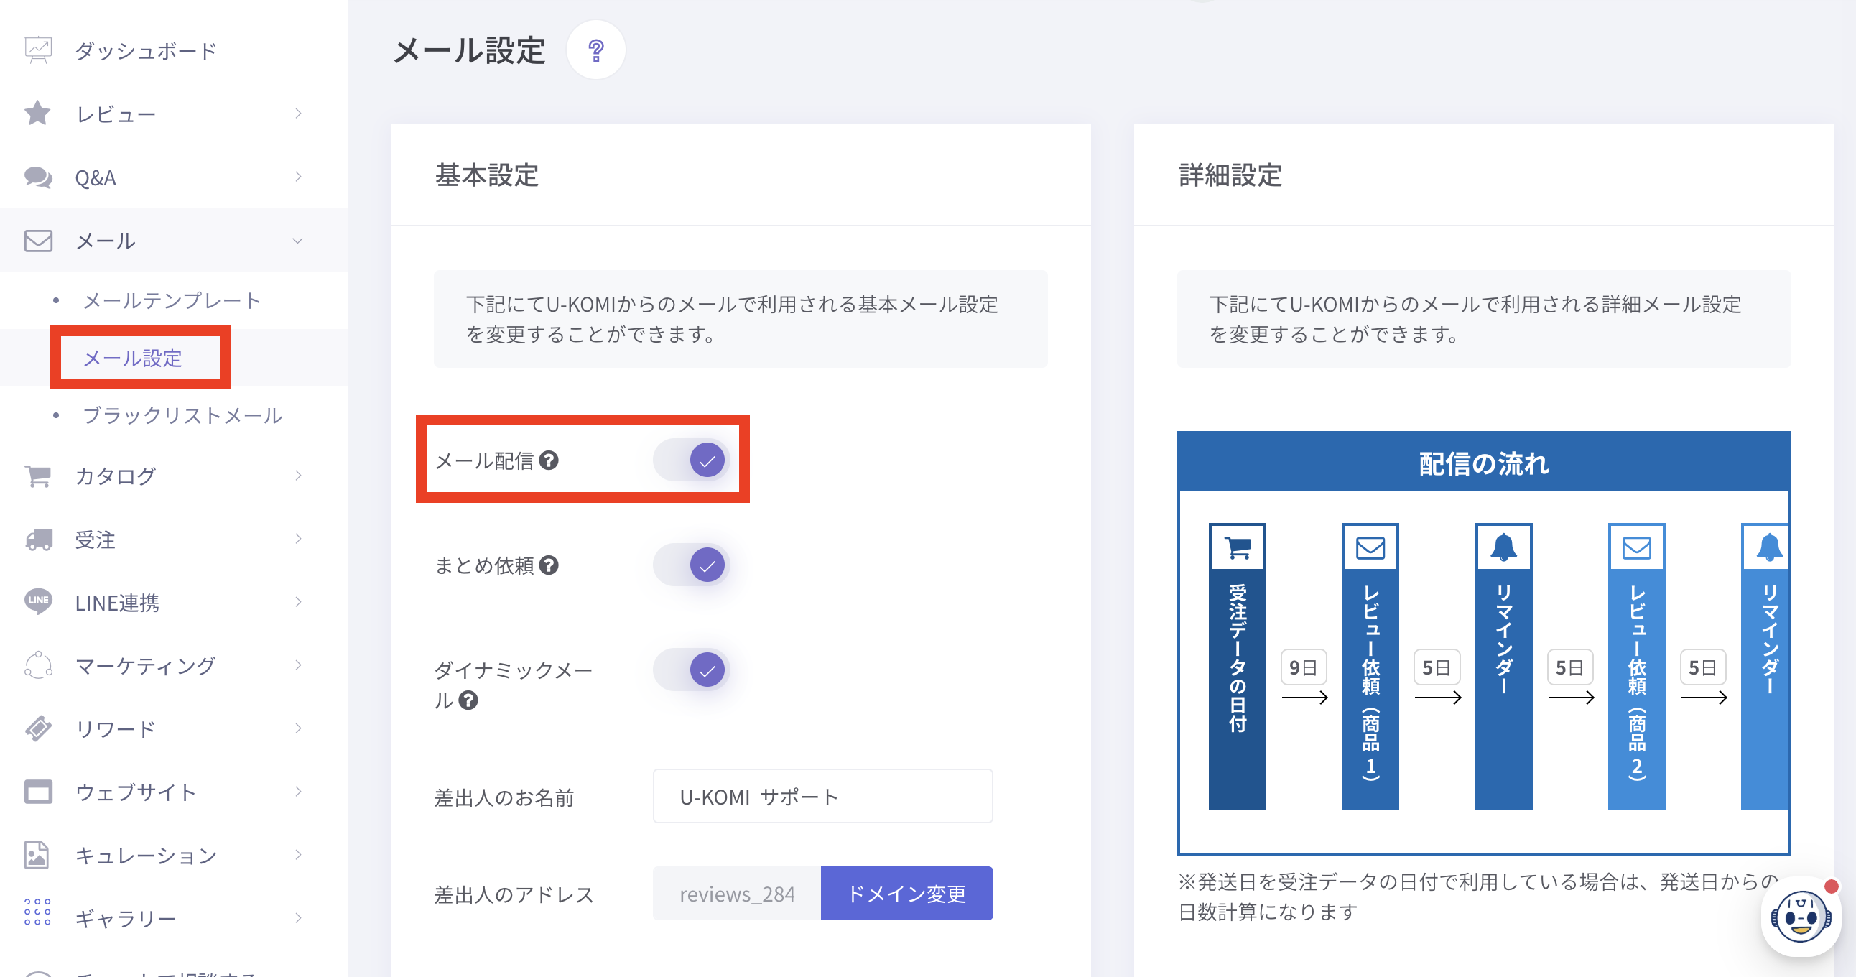
Task: Open メールテンプレート submenu item
Action: [x=172, y=300]
